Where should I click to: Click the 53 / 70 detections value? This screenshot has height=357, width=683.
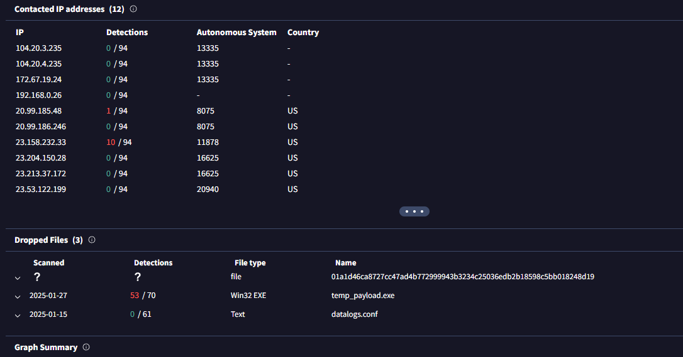[x=143, y=296]
